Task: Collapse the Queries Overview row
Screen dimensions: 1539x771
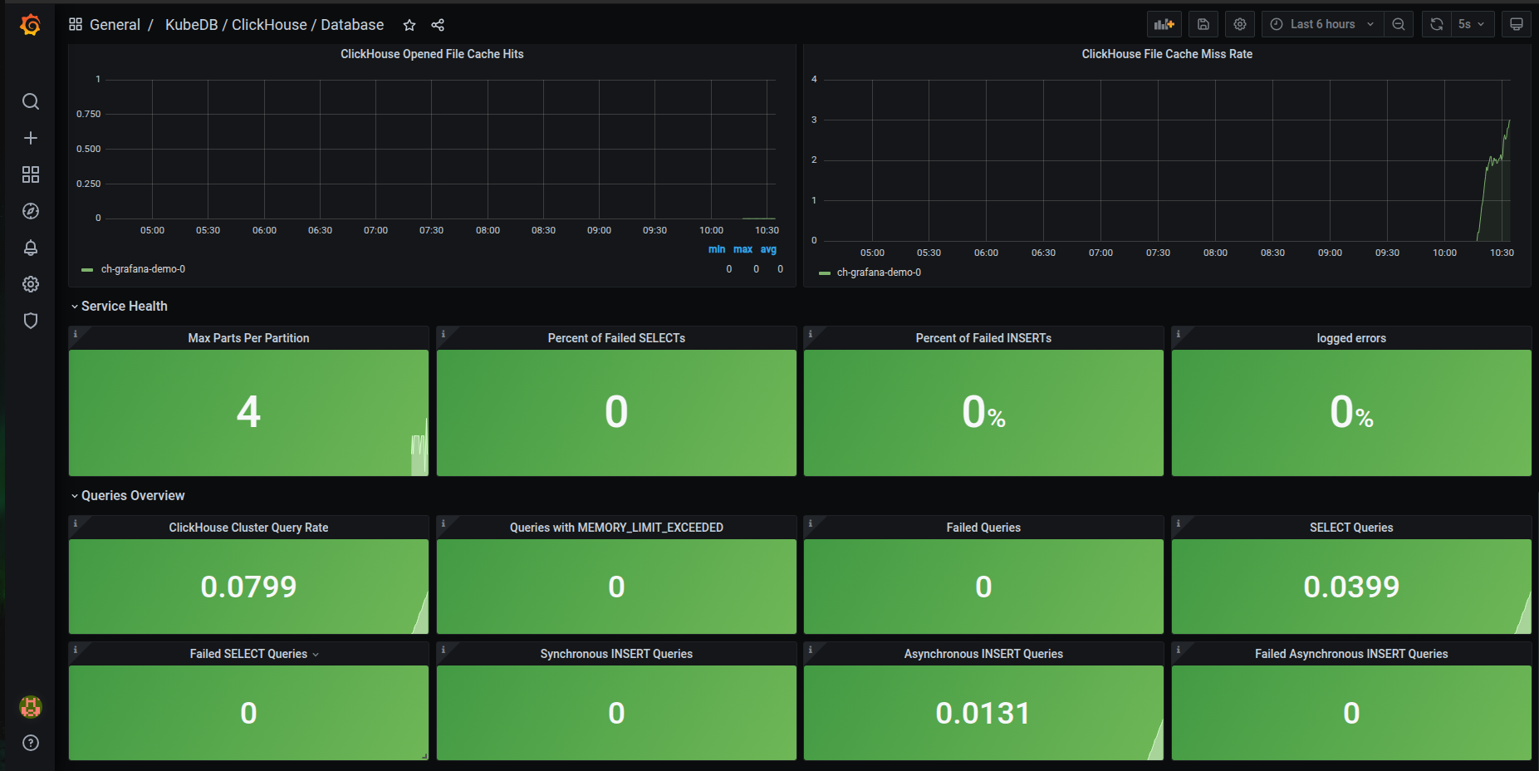Action: tap(128, 495)
